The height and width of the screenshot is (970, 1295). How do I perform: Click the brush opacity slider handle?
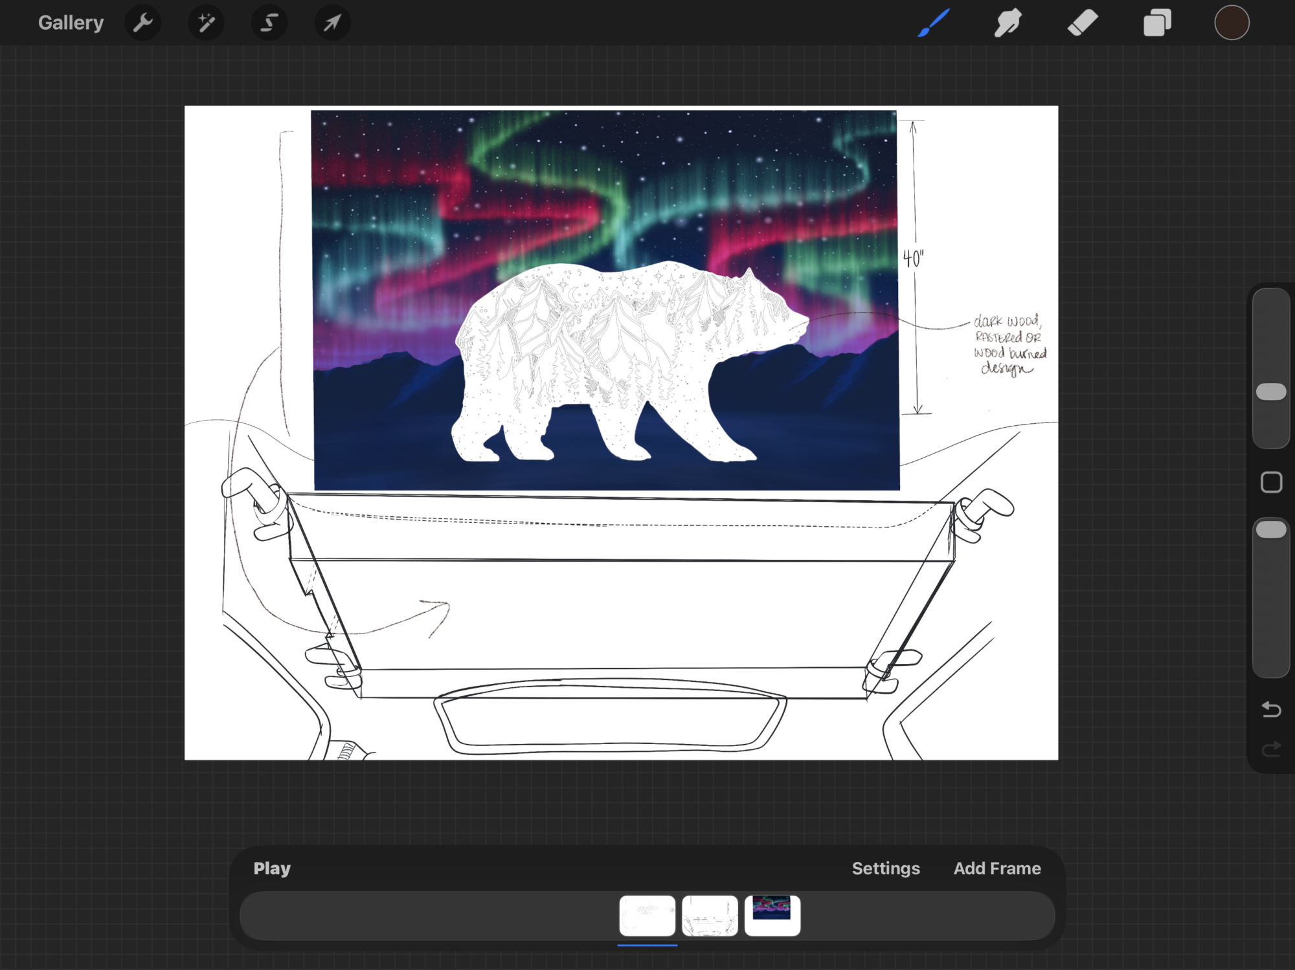point(1271,530)
